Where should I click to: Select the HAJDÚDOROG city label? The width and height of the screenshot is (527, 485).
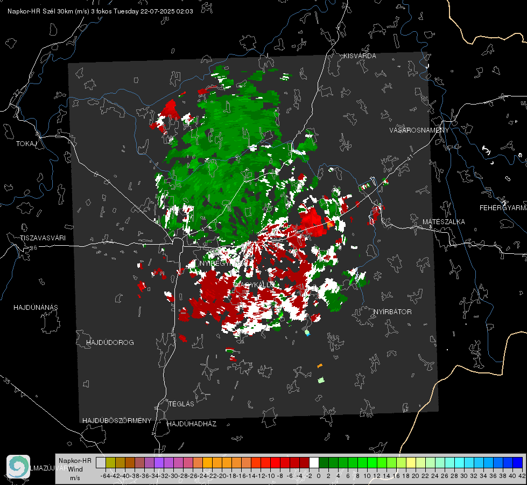click(x=110, y=342)
